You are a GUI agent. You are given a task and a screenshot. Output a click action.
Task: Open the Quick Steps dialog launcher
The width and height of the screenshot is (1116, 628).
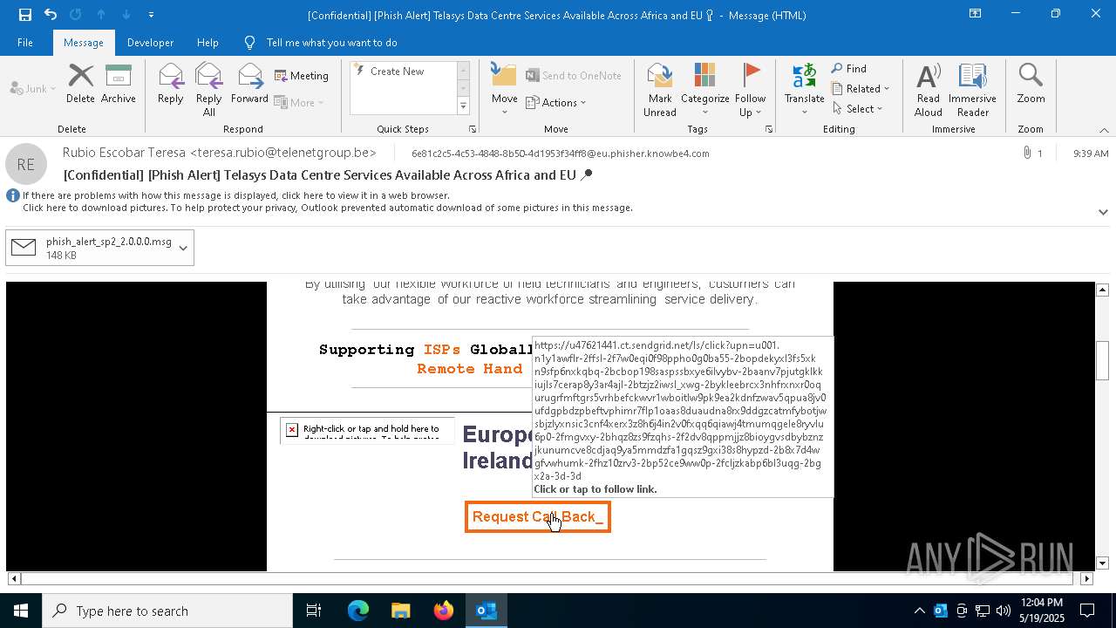click(x=473, y=129)
